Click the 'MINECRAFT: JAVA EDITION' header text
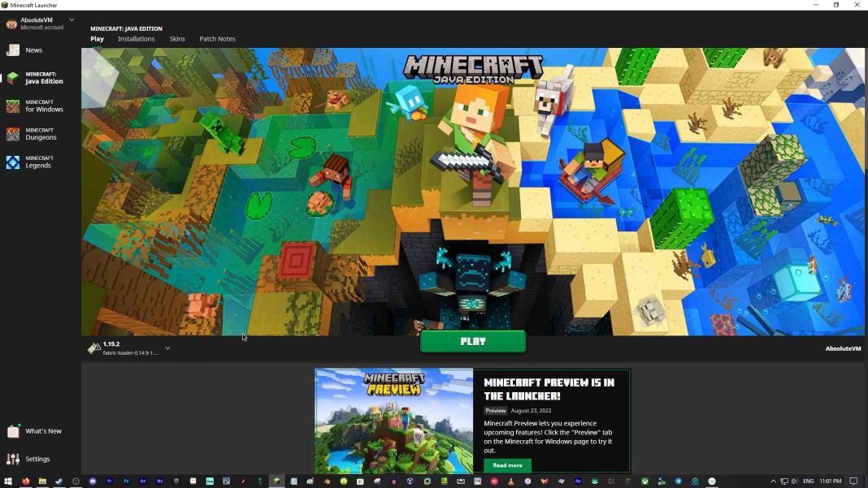Image resolution: width=868 pixels, height=488 pixels. pyautogui.click(x=126, y=28)
